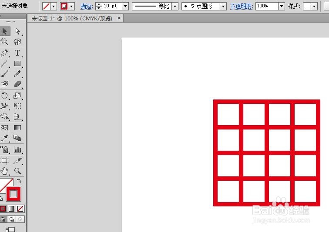Expand the opacity 100% dropdown arrow
This screenshot has height=232, width=329.
point(282,6)
